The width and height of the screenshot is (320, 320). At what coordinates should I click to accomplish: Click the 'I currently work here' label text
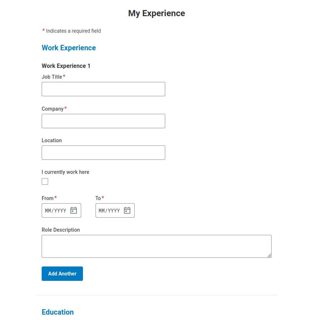click(65, 172)
